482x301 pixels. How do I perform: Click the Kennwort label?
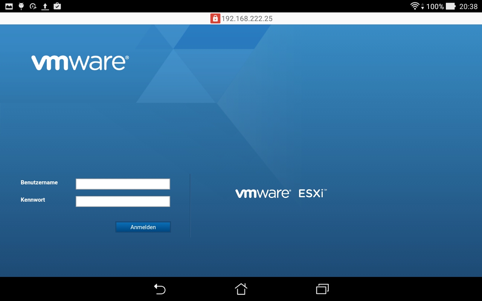[33, 200]
